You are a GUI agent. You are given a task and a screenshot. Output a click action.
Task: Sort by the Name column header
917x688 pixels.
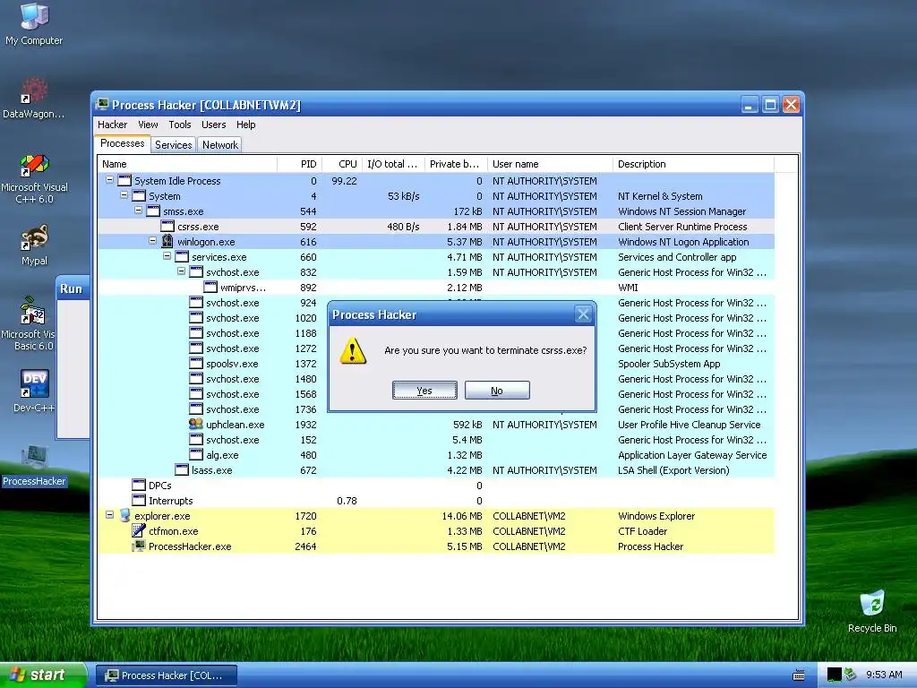pos(186,164)
